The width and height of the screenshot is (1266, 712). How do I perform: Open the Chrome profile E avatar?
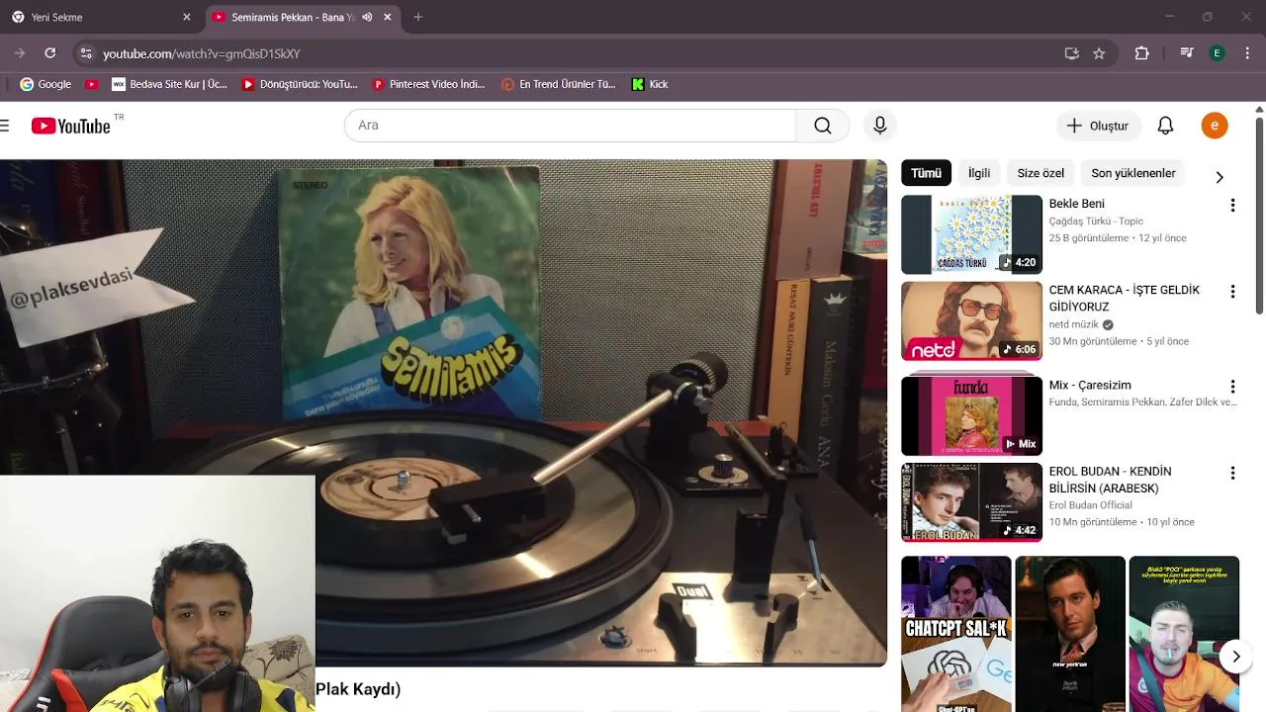1218,53
